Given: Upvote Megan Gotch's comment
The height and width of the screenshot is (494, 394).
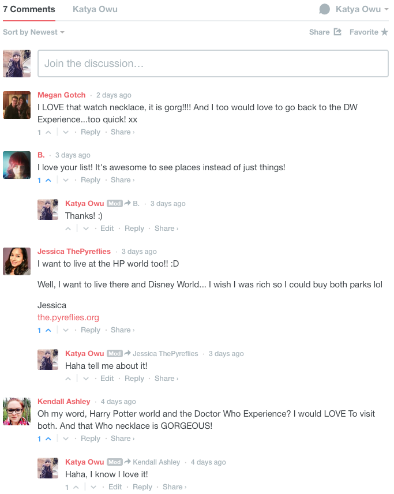Looking at the screenshot, I should [48, 132].
